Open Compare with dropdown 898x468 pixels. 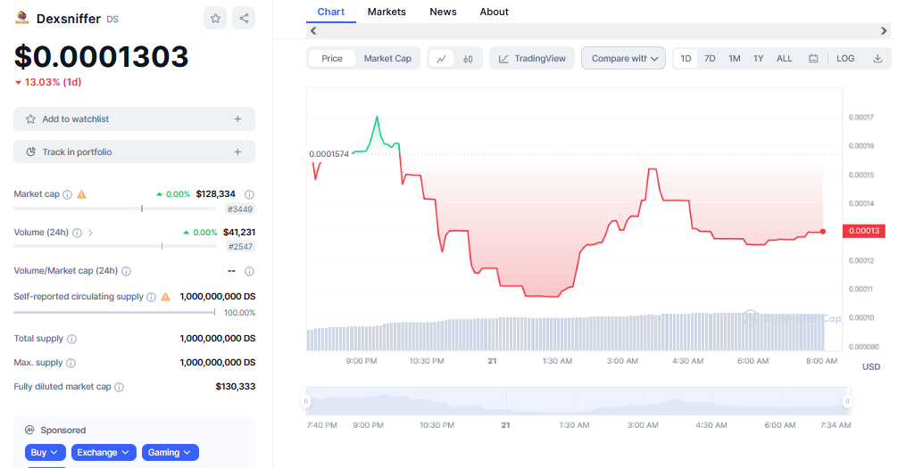[x=624, y=58]
